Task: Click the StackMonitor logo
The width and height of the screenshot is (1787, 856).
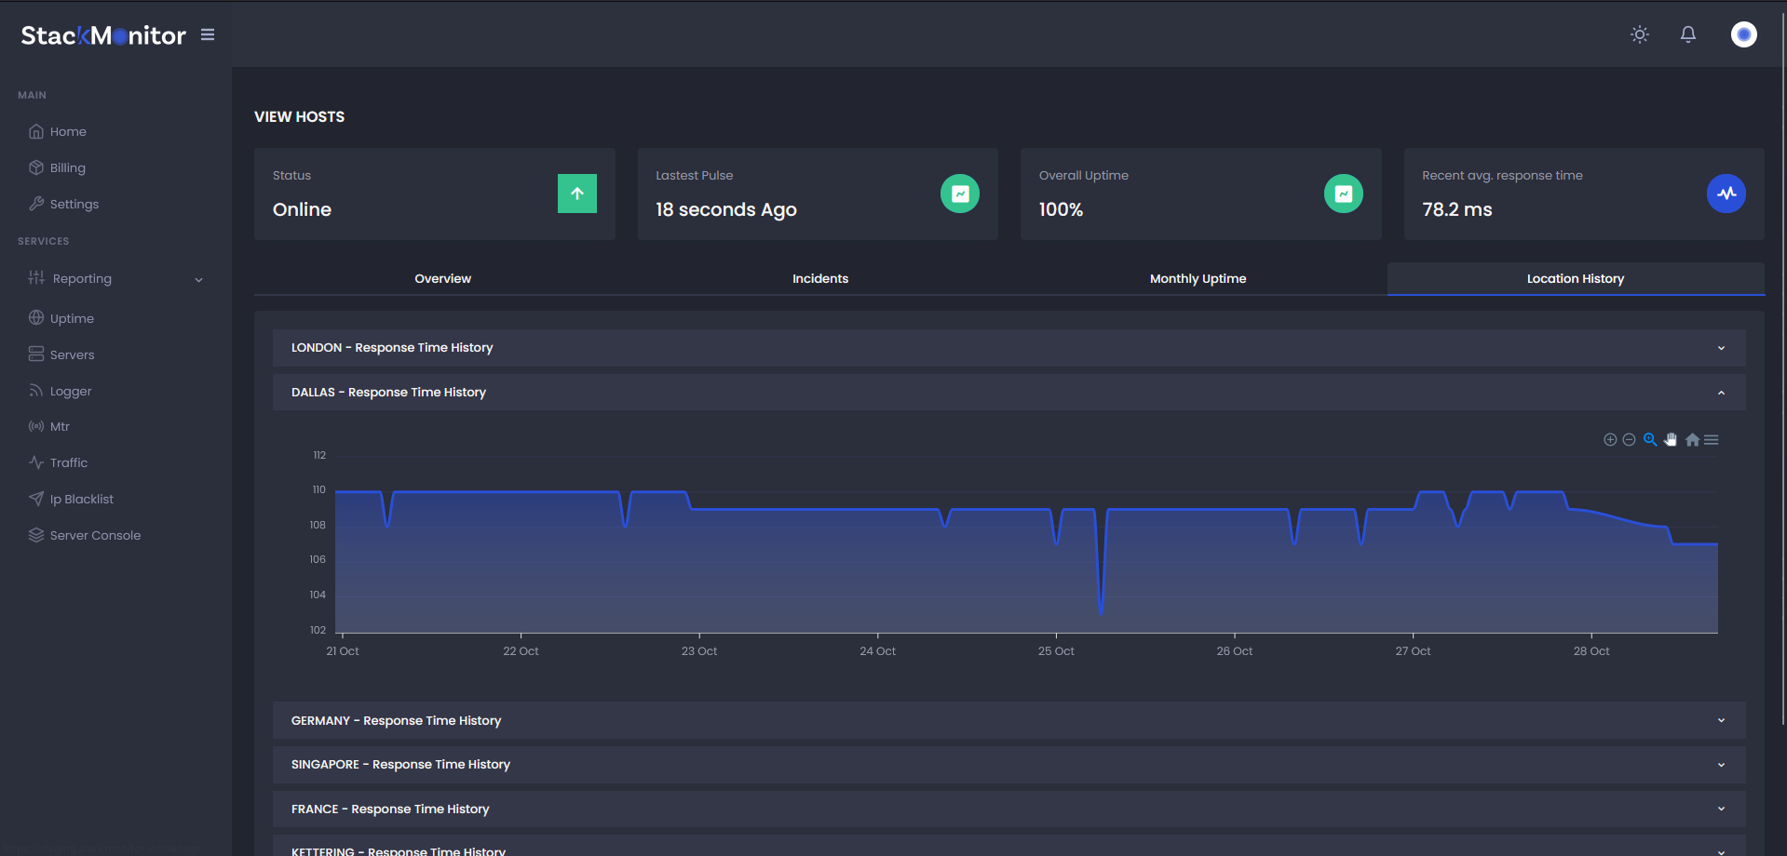Action: tap(103, 35)
